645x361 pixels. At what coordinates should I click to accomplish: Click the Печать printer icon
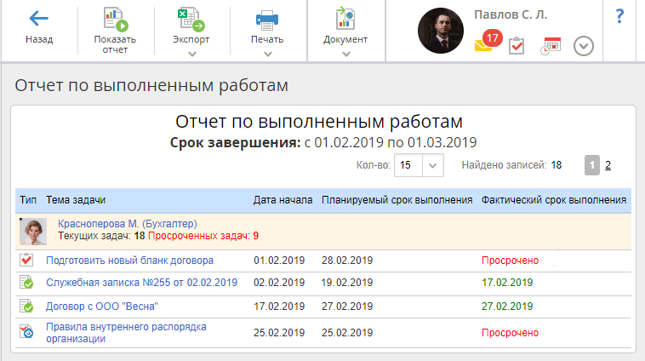tap(267, 20)
